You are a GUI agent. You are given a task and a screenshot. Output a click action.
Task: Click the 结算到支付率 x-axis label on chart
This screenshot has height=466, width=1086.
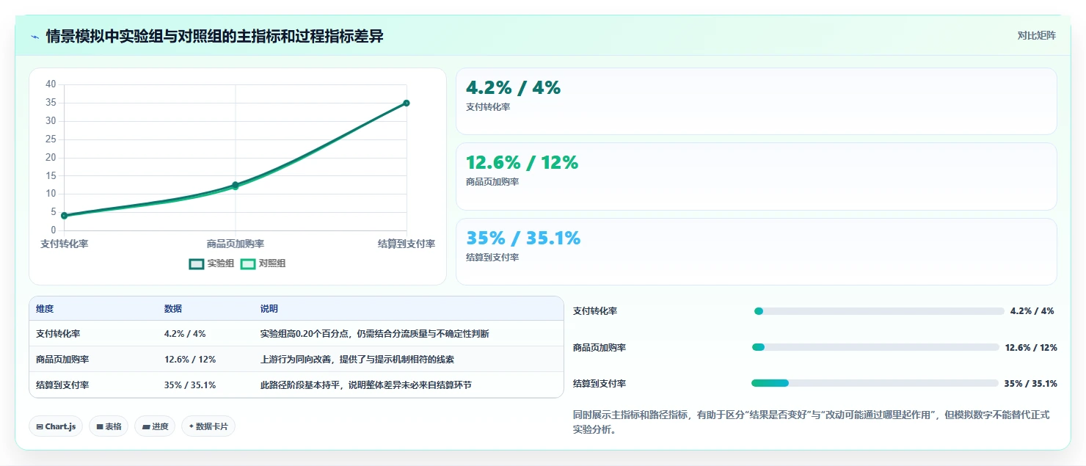(x=407, y=244)
